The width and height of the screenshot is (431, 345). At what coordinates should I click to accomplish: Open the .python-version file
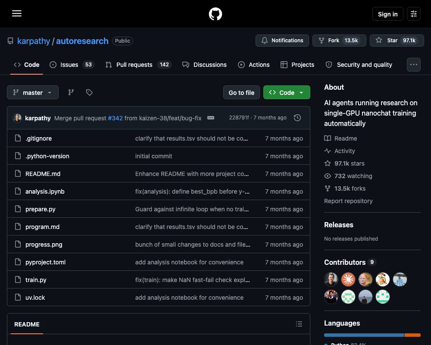pyautogui.click(x=47, y=156)
